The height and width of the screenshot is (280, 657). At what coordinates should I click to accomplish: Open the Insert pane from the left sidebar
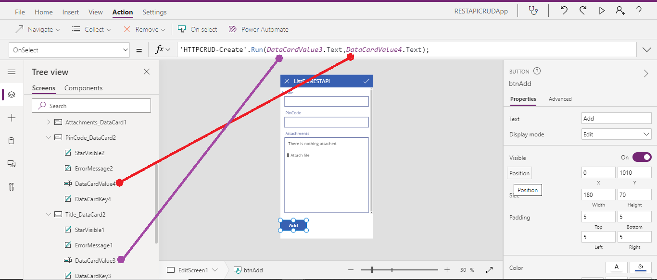coord(12,117)
